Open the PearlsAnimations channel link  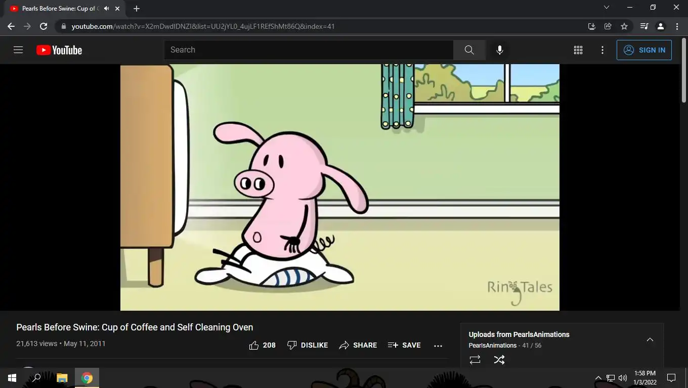click(x=493, y=346)
